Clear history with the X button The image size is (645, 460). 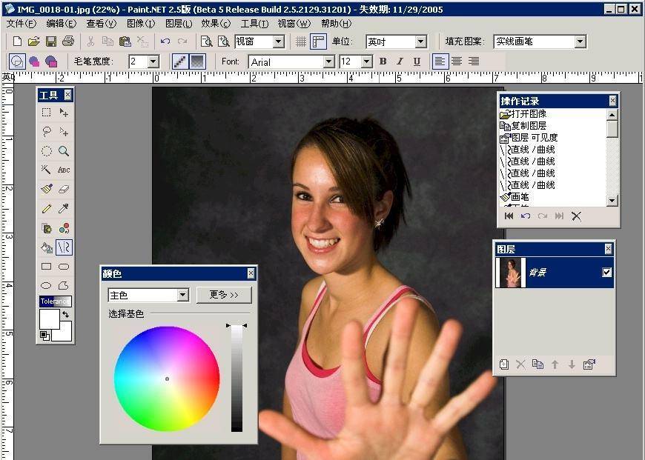[x=576, y=216]
